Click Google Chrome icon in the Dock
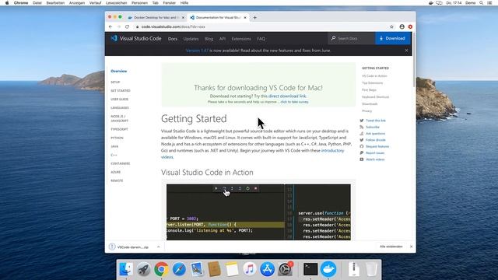 point(161,269)
